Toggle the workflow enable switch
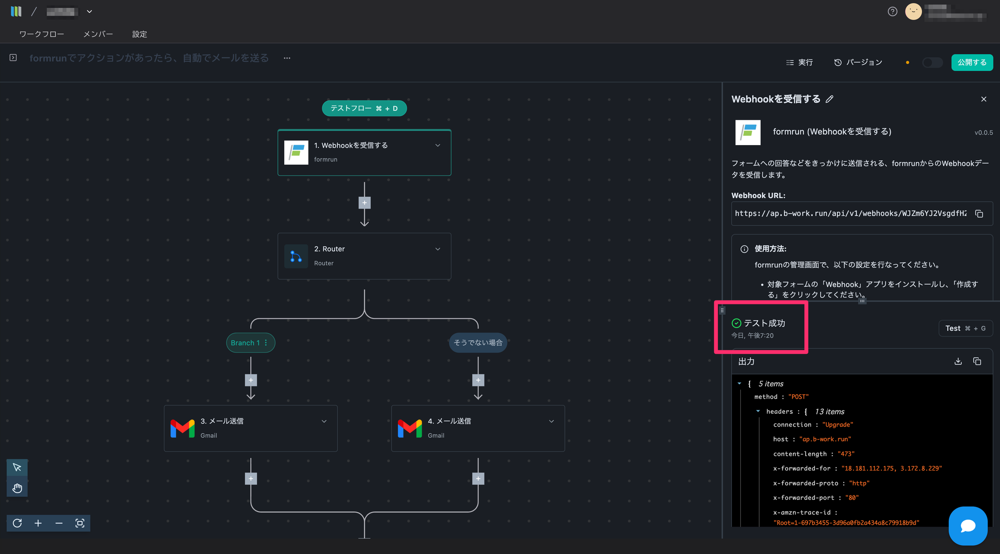Viewport: 1000px width, 554px height. click(932, 63)
